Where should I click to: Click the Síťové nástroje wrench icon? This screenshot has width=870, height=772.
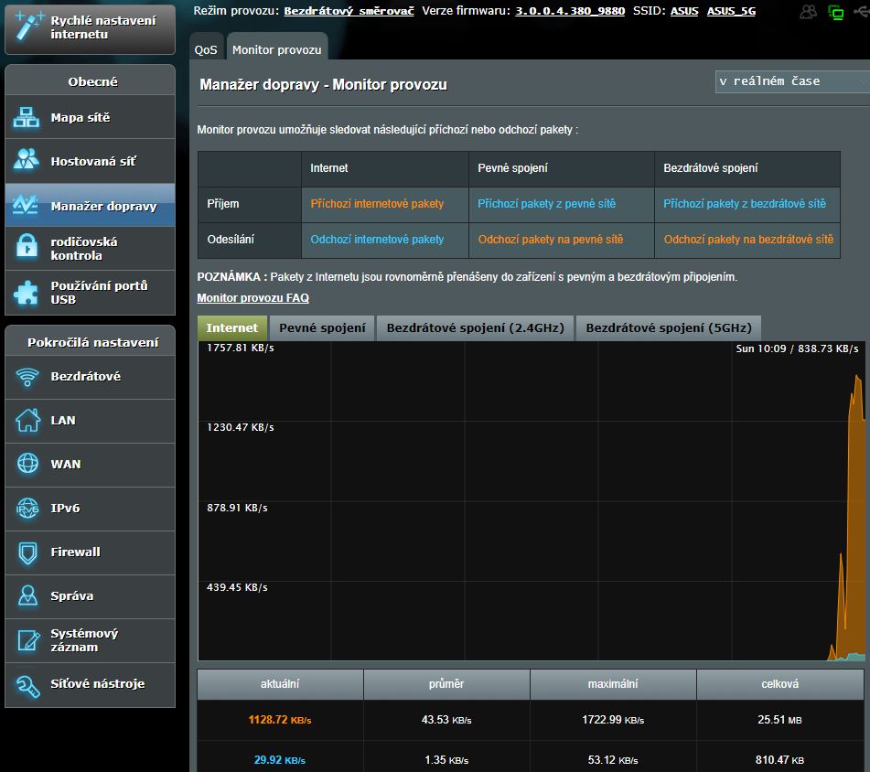point(27,685)
